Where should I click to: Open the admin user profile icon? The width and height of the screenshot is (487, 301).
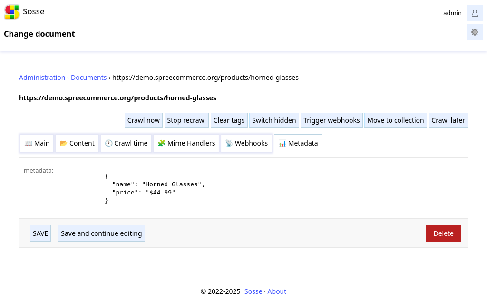475,13
